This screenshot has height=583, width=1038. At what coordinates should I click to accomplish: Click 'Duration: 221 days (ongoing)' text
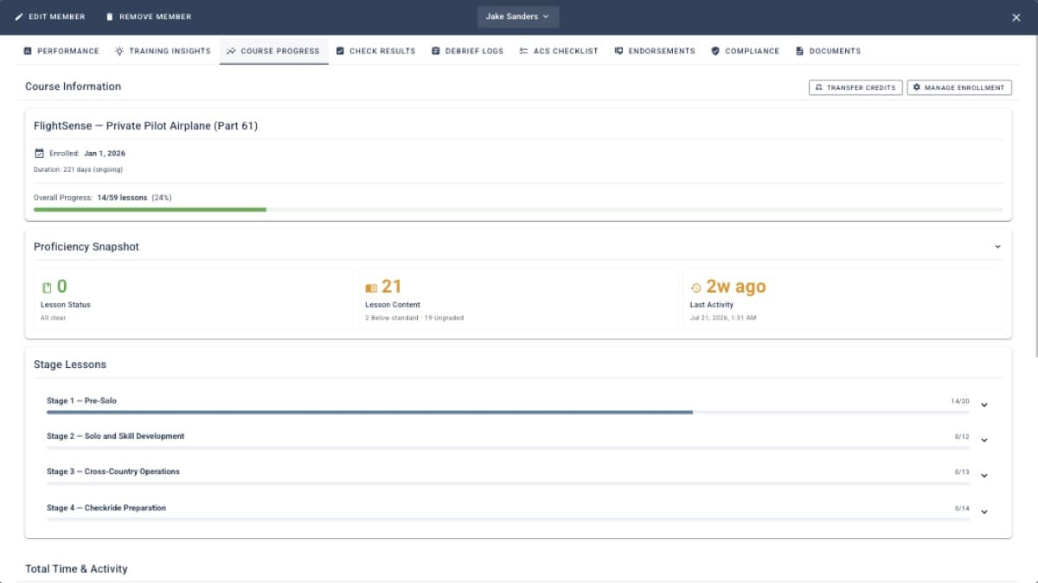point(78,169)
